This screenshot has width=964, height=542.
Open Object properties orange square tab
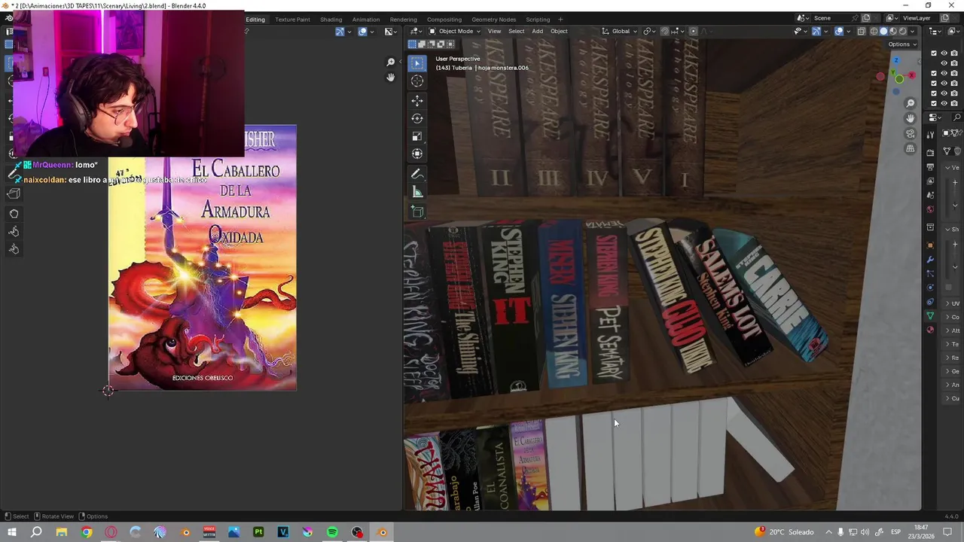(930, 245)
